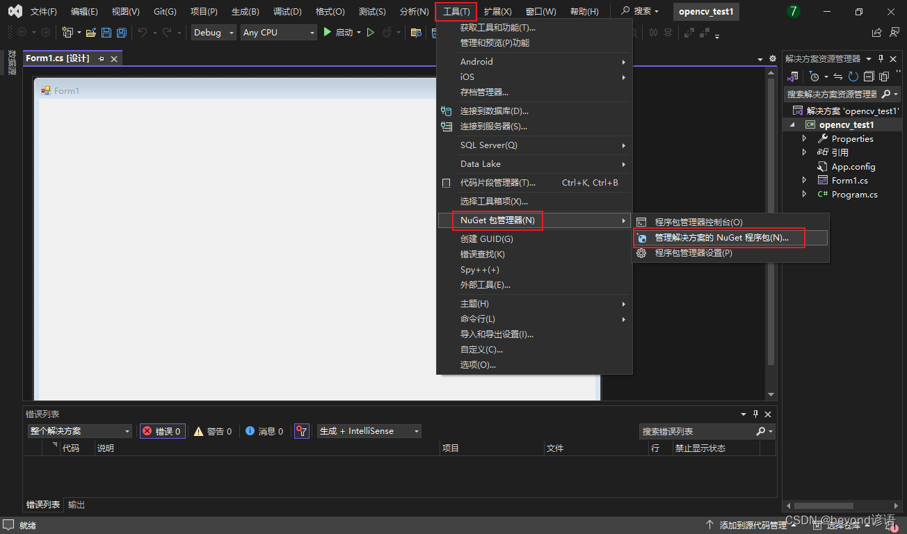This screenshot has width=907, height=534.
Task: Show All Files icon in Solution Explorer
Action: (884, 76)
